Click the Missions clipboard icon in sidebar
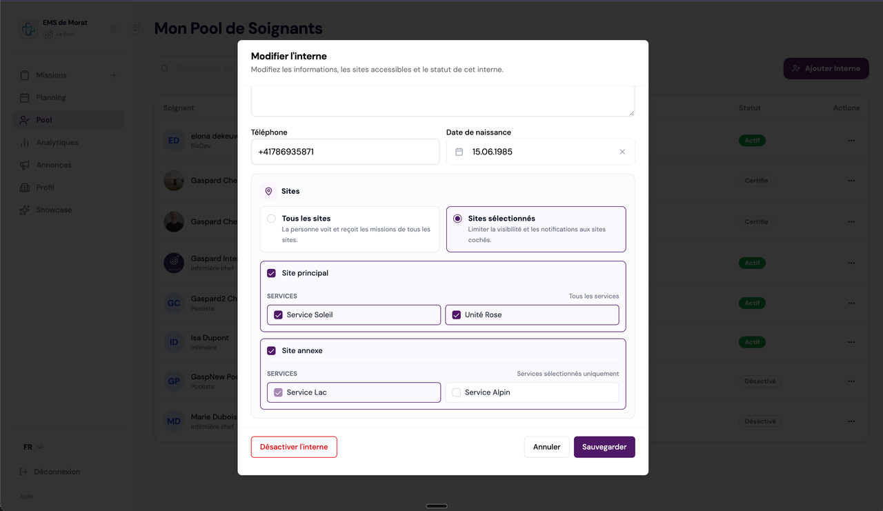Screen dimensions: 883x511 [25, 75]
